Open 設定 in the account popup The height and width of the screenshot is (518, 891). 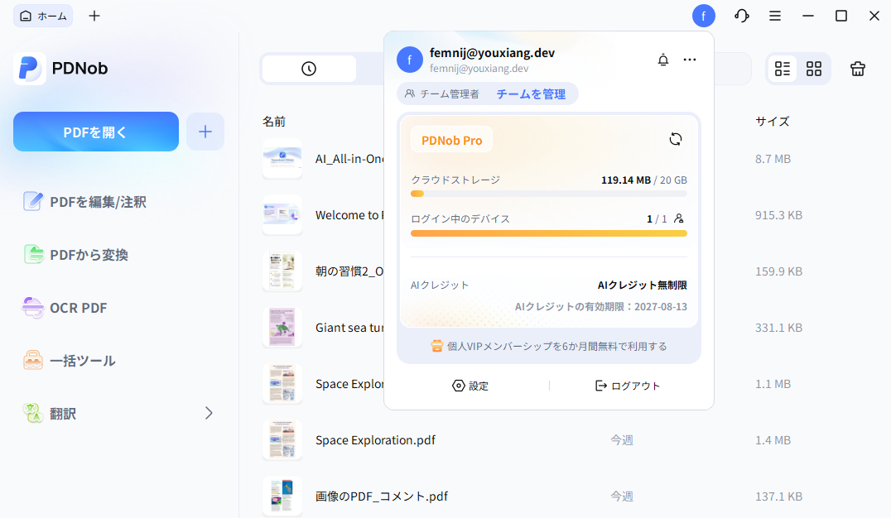pos(470,386)
